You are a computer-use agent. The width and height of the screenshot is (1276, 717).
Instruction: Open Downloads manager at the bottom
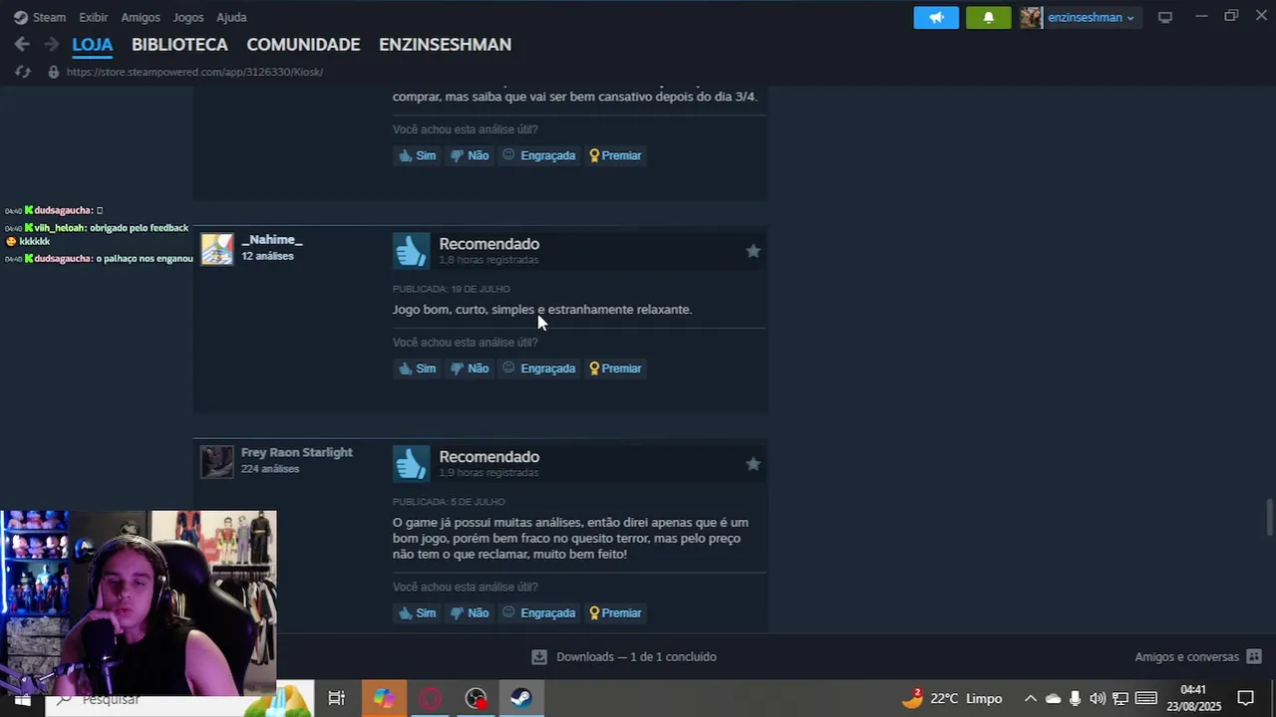(x=624, y=657)
